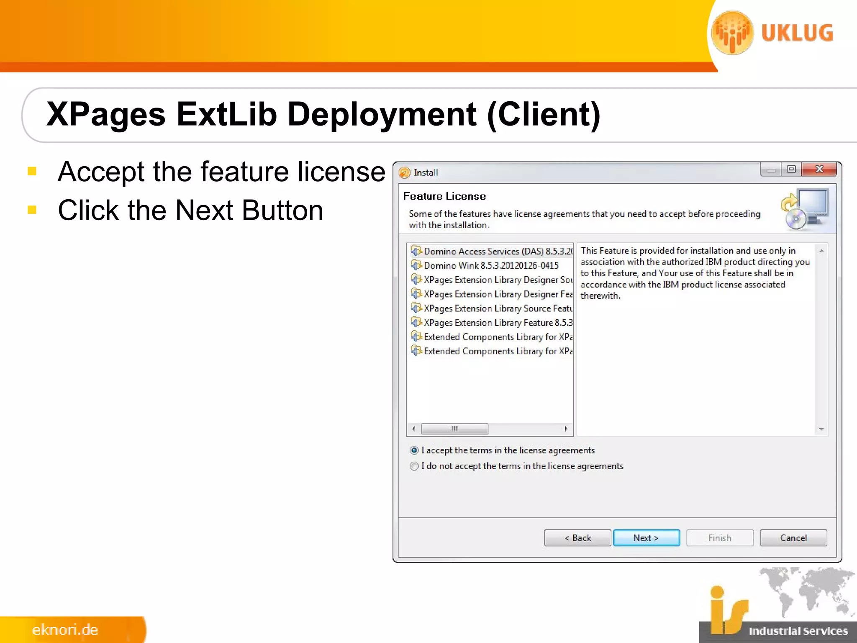
Task: Click feature icon beside Domino Wink
Action: tap(416, 265)
